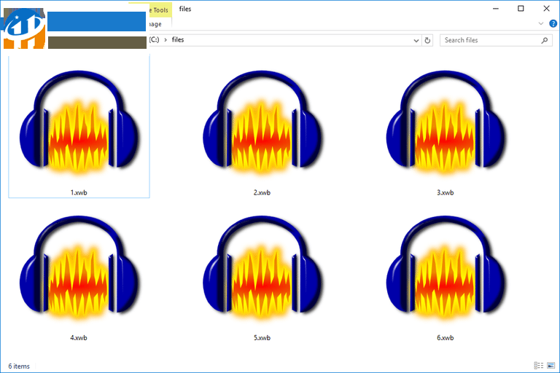560x373 pixels.
Task: Expand the breadcrumb chevron before files
Action: point(166,40)
